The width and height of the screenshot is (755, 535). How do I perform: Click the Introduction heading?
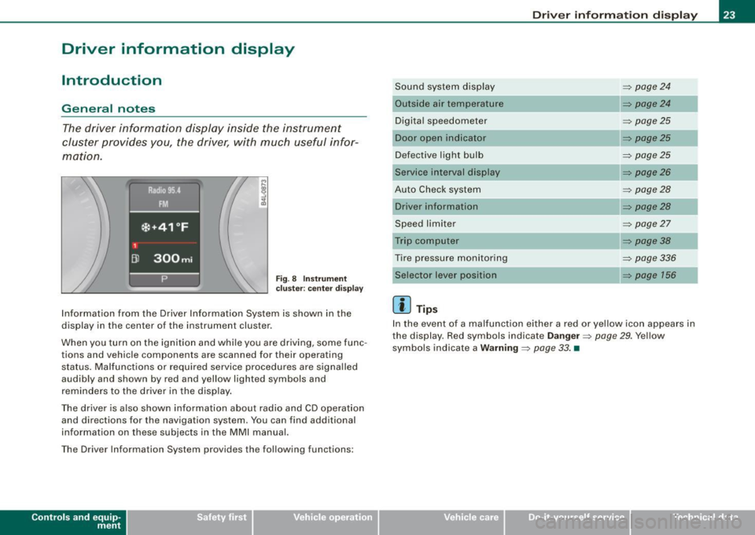[112, 80]
